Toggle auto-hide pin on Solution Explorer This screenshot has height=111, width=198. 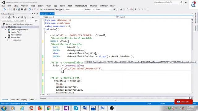(35, 14)
